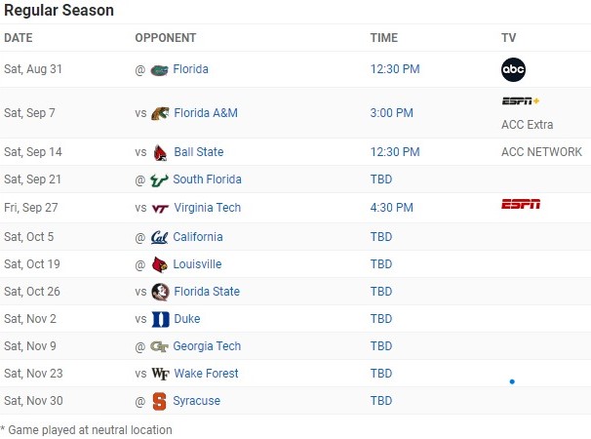The height and width of the screenshot is (439, 591).
Task: Click the 4:30 PM Virginia Tech game time
Action: pyautogui.click(x=392, y=208)
